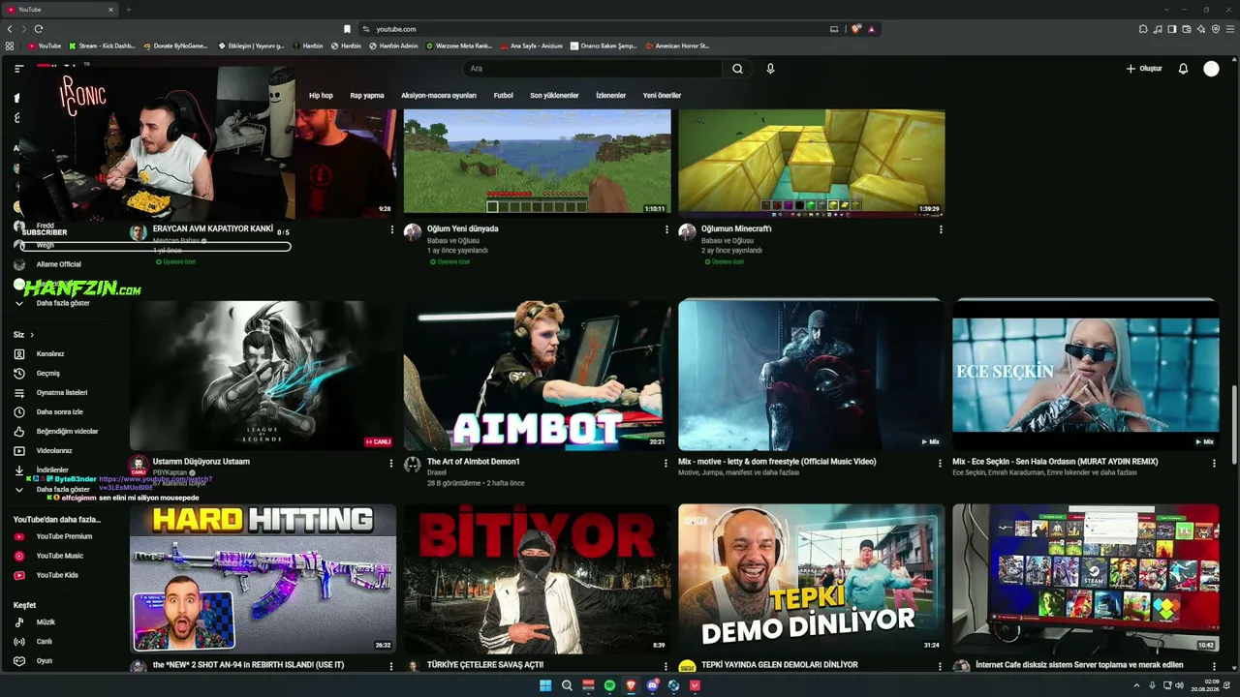Expand the Siz section chevron
The image size is (1240, 697).
coord(31,335)
